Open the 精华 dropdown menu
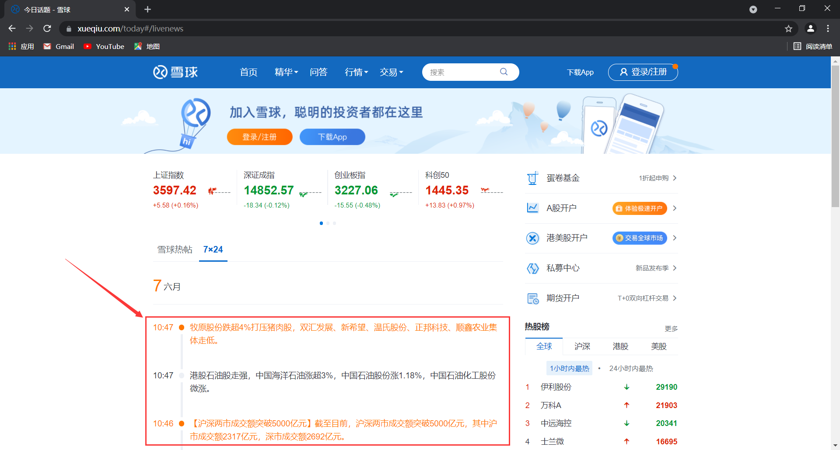 (286, 72)
